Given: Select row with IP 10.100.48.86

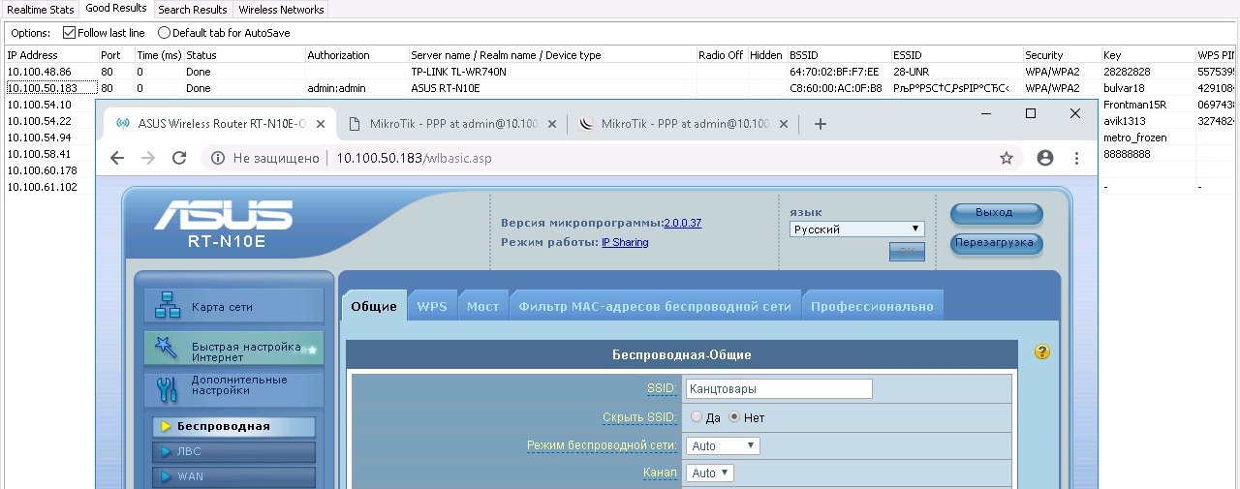Looking at the screenshot, I should [620, 72].
